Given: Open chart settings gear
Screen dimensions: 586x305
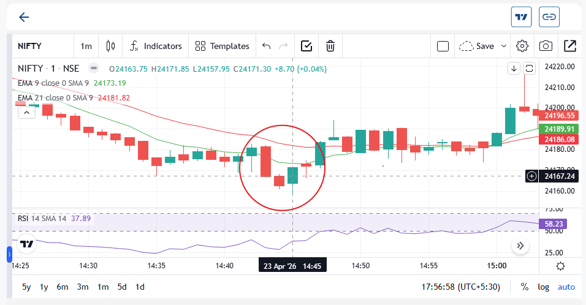Looking at the screenshot, I should (522, 46).
